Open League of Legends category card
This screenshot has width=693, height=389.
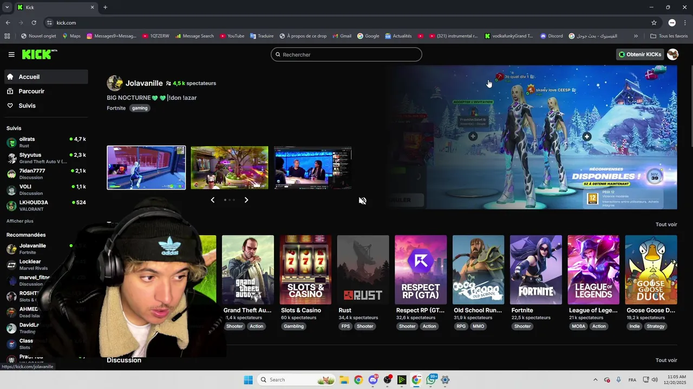coord(593,270)
